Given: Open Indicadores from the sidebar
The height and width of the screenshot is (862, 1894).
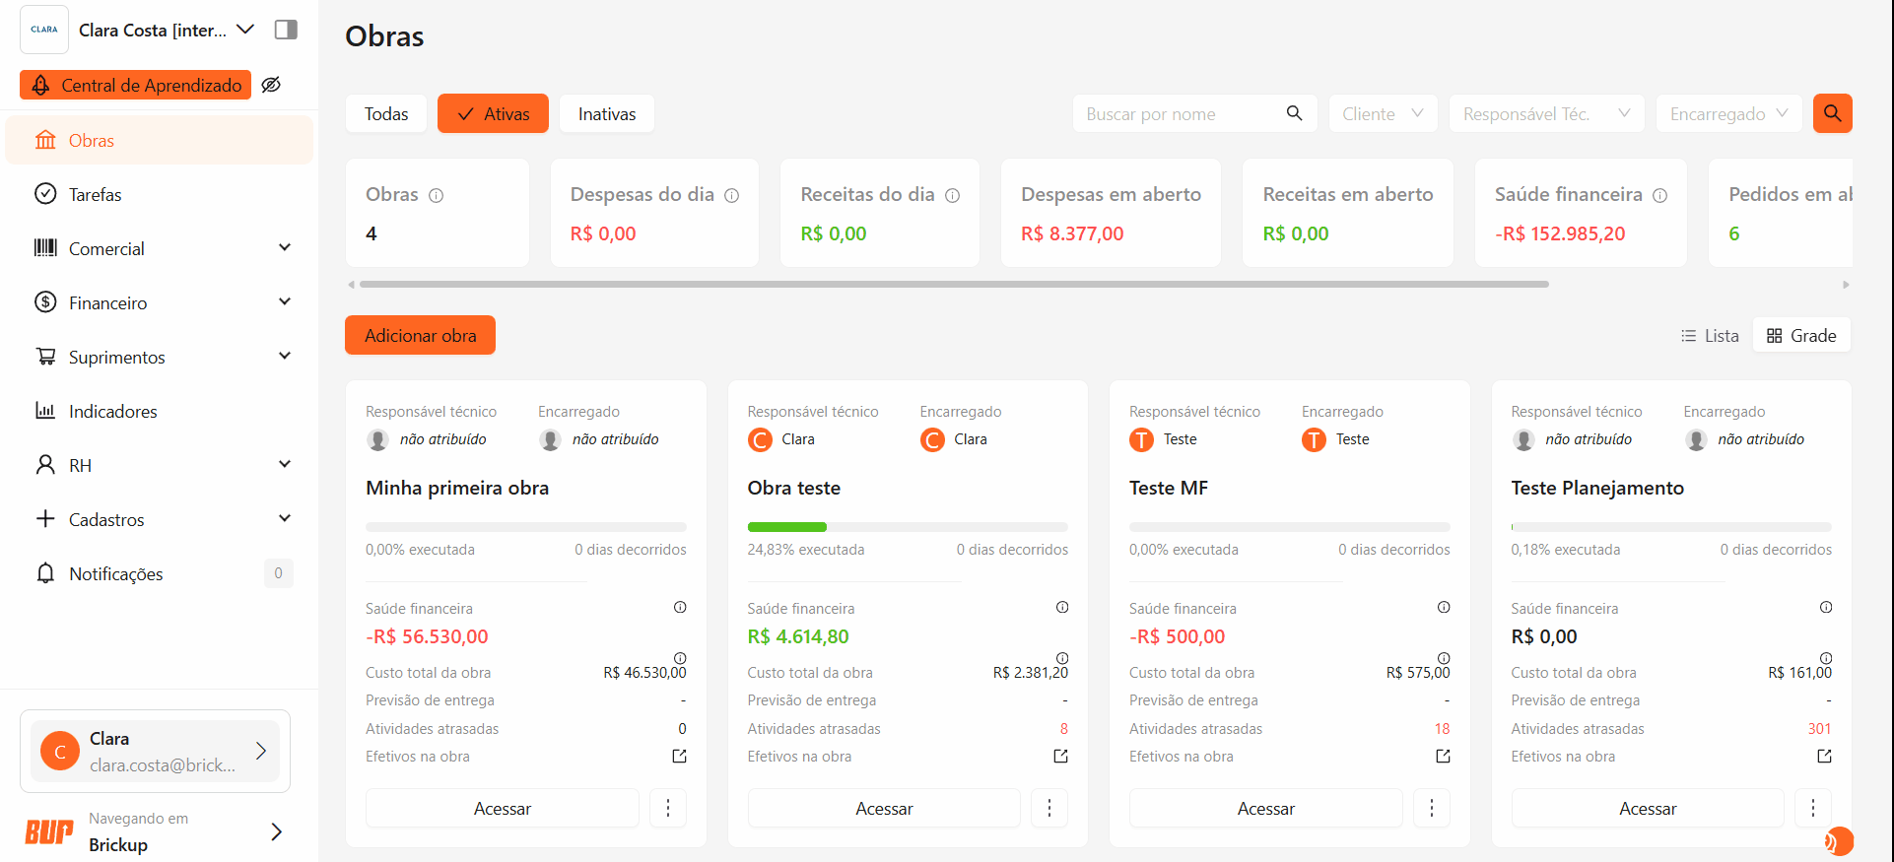Looking at the screenshot, I should [112, 411].
